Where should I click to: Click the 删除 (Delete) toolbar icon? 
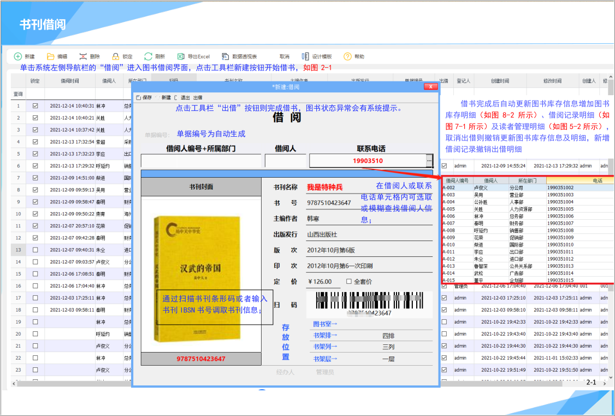(83, 56)
